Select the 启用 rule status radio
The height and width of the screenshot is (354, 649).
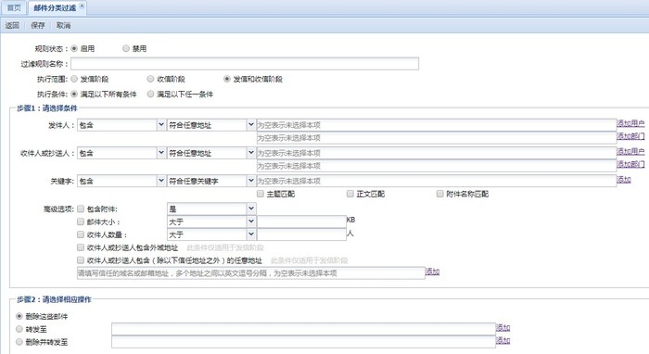[x=74, y=48]
